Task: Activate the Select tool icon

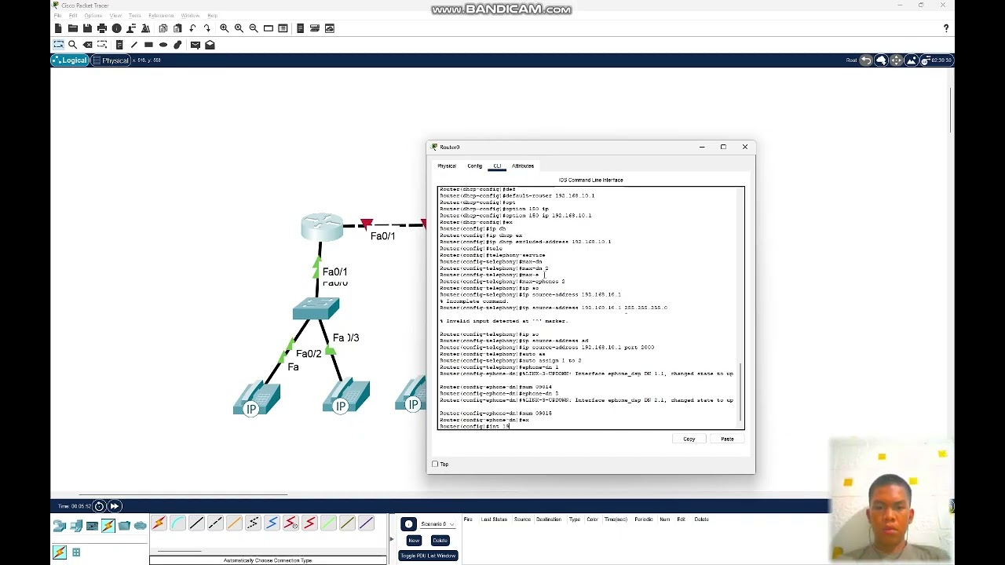Action: [58, 45]
